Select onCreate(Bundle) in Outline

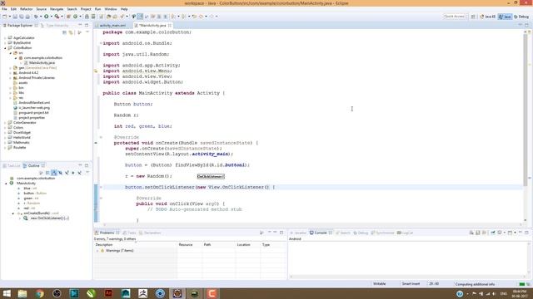[x=41, y=213]
